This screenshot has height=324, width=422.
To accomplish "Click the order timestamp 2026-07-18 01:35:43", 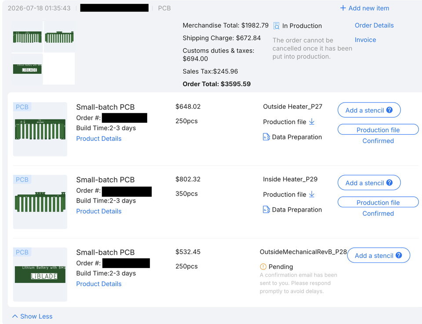I will pyautogui.click(x=39, y=8).
